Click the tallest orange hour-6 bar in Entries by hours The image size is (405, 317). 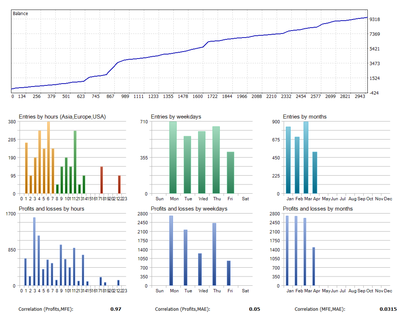point(48,158)
